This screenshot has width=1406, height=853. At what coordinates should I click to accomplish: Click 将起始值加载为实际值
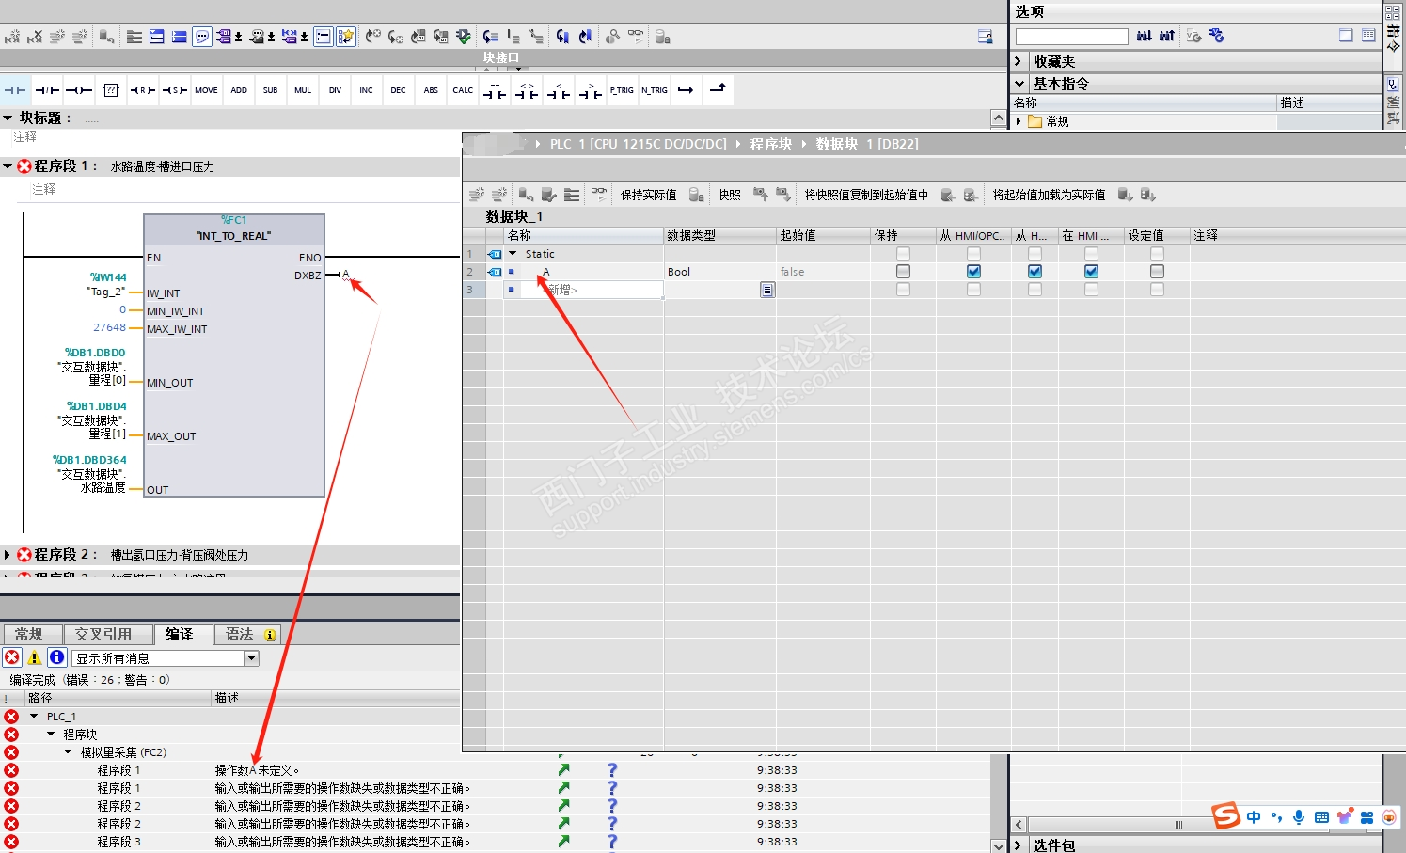coord(1049,195)
